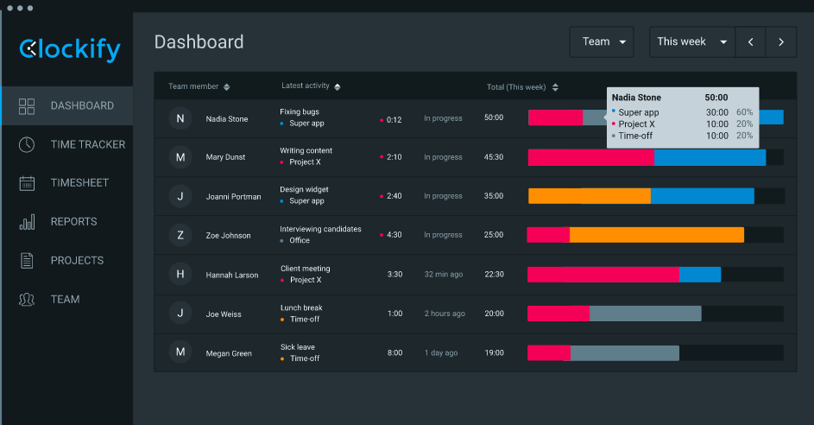Click Mary Dunst's blue progress bar segment

(709, 157)
